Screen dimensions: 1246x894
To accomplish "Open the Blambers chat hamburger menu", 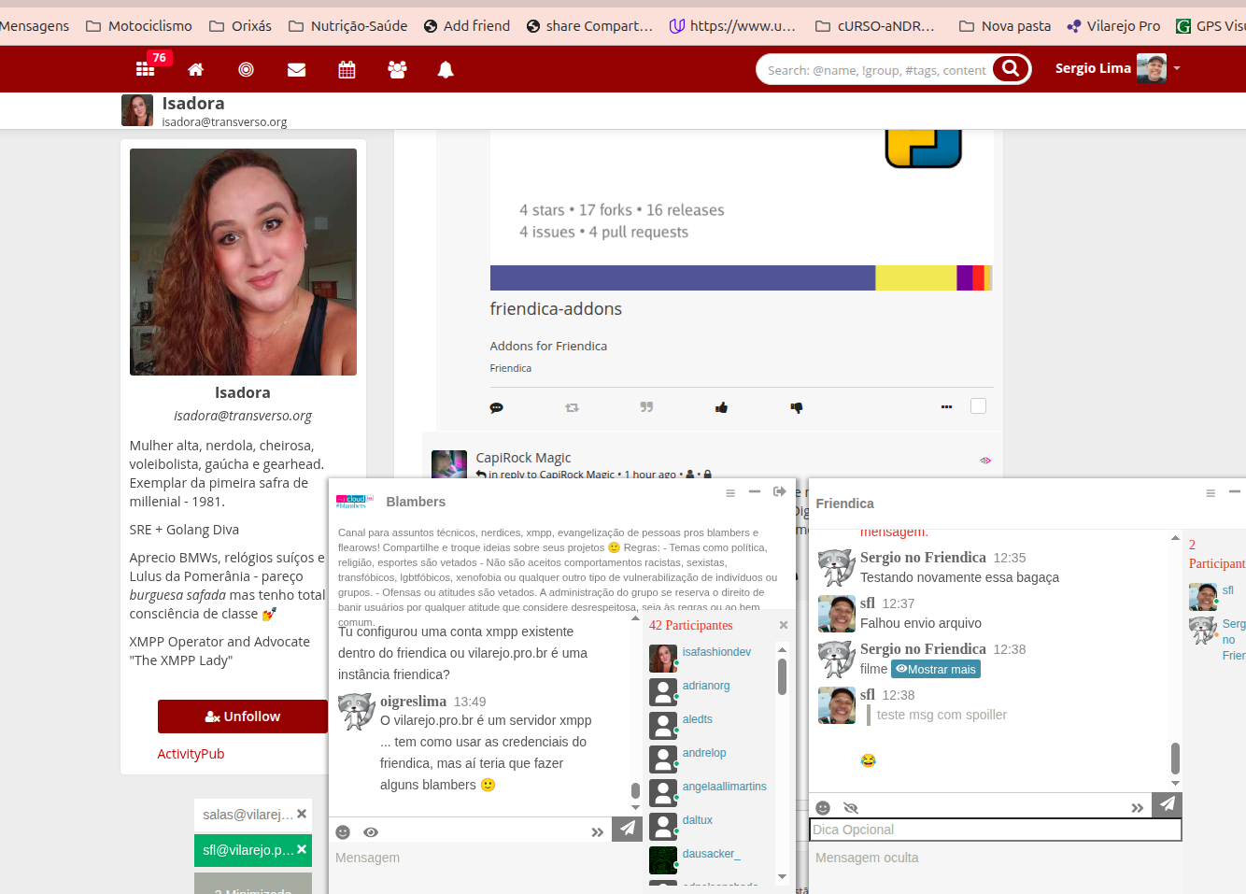I will click(x=730, y=493).
